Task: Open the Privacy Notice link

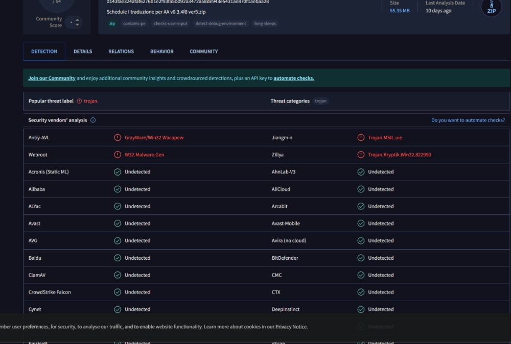Action: [x=291, y=327]
